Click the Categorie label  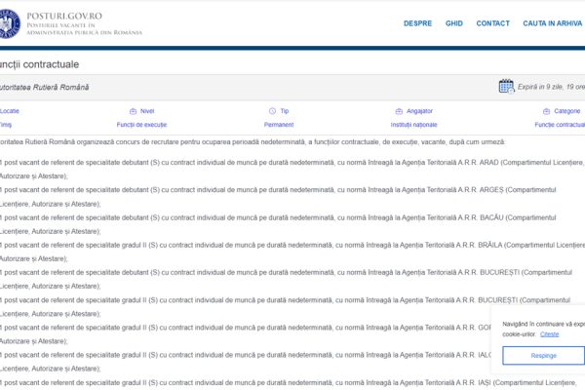point(567,111)
